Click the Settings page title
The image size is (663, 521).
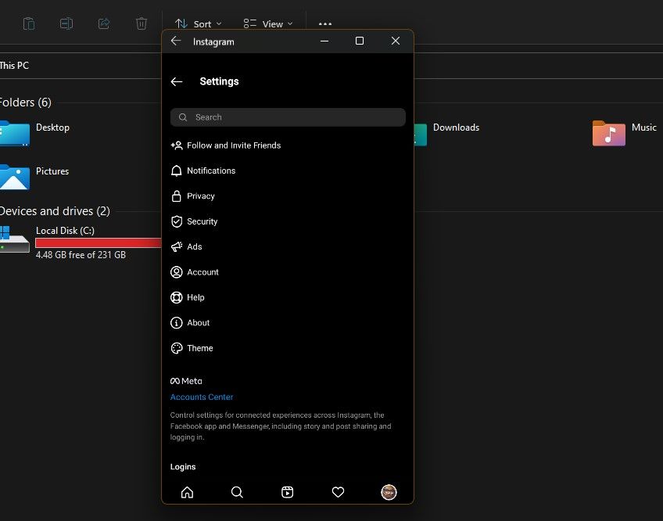[220, 81]
